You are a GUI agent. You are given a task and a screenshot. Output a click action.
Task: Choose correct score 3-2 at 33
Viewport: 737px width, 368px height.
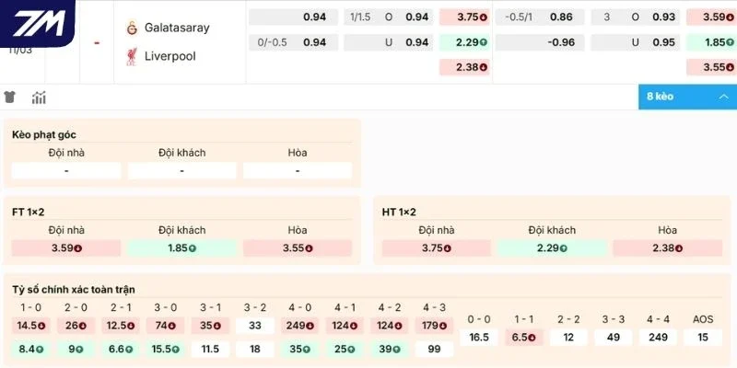coord(255,326)
